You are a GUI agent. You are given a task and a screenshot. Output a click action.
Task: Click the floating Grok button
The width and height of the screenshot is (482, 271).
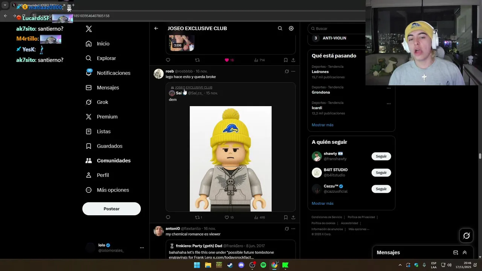[466, 236]
